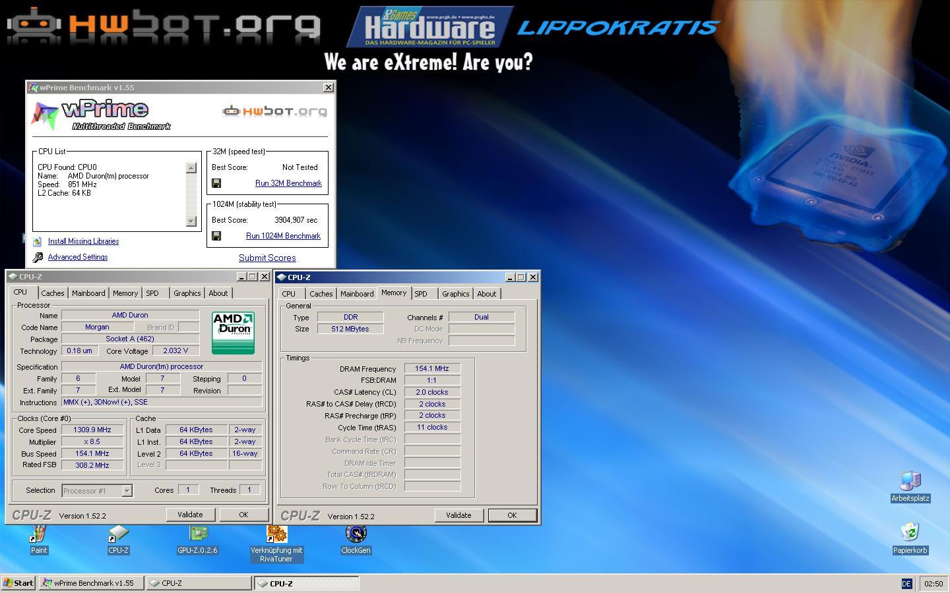This screenshot has height=593, width=950.
Task: Switch to Mainboard tab in left CPU-Z
Action: click(88, 293)
